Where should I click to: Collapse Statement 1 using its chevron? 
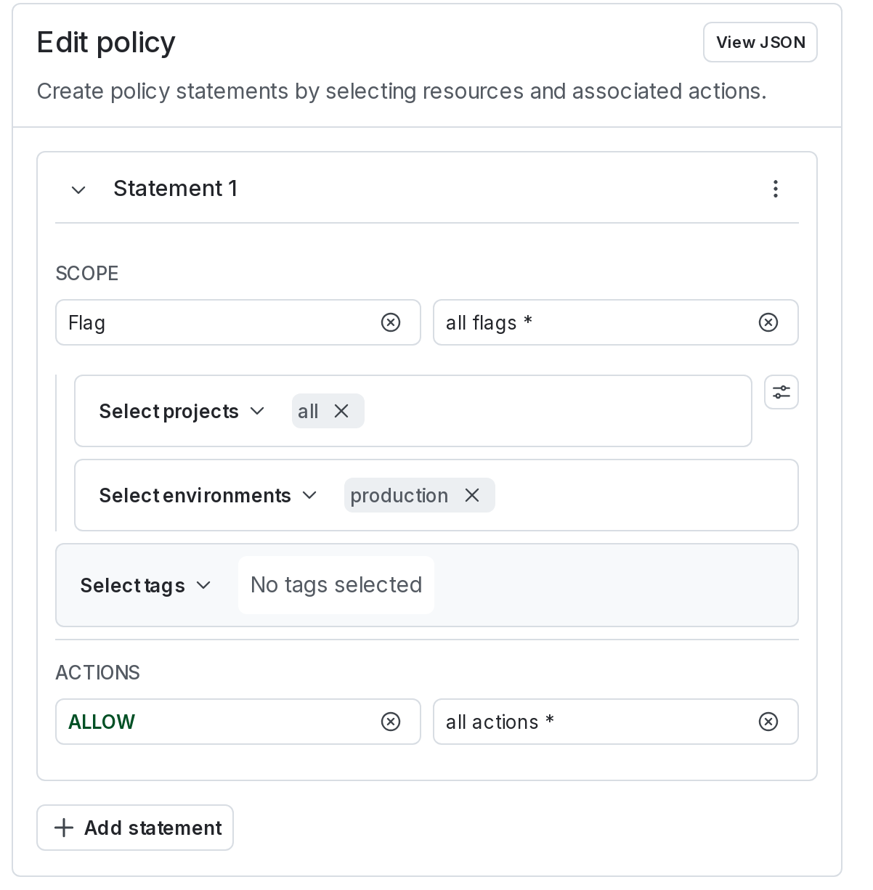coord(78,189)
